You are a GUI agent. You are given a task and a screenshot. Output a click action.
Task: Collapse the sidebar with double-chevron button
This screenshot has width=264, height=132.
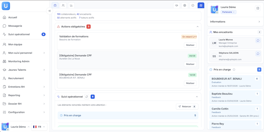click(x=50, y=11)
